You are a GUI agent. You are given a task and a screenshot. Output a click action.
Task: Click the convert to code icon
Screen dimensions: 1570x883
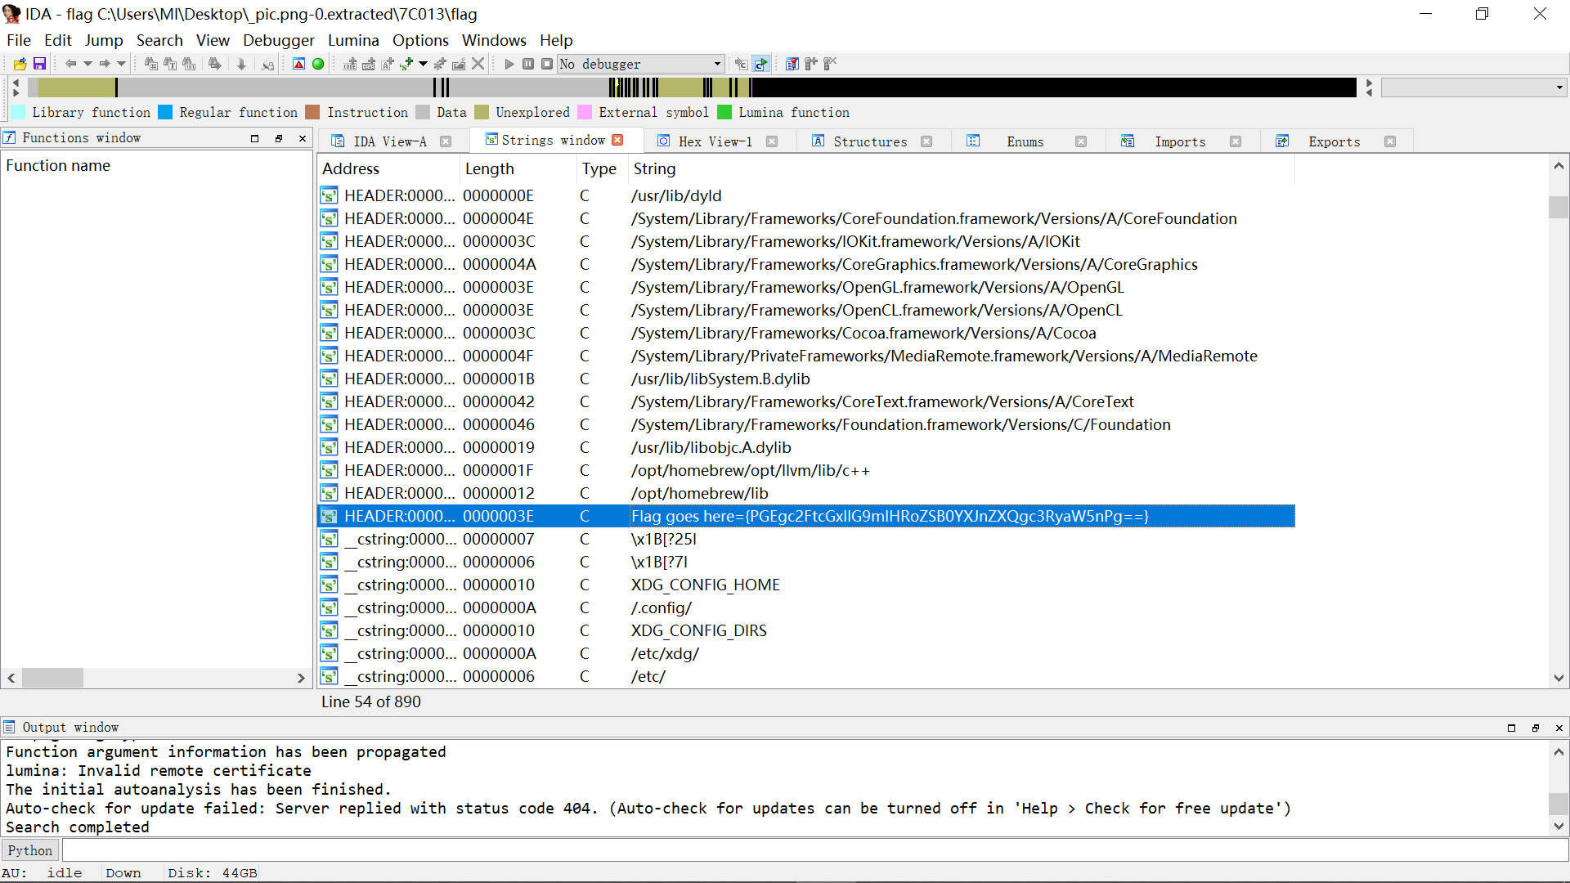(350, 64)
